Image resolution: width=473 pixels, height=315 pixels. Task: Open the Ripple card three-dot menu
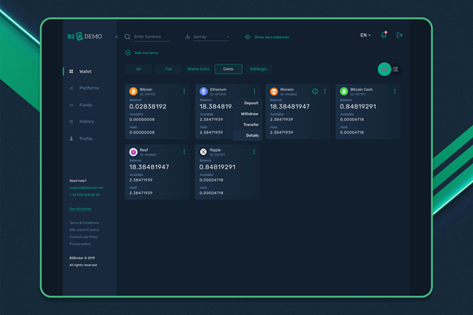click(254, 152)
